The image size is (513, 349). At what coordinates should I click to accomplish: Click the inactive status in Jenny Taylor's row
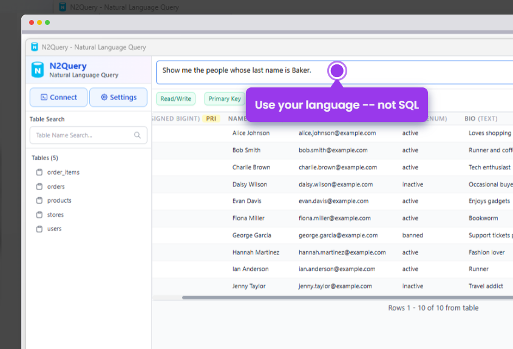[x=413, y=286]
